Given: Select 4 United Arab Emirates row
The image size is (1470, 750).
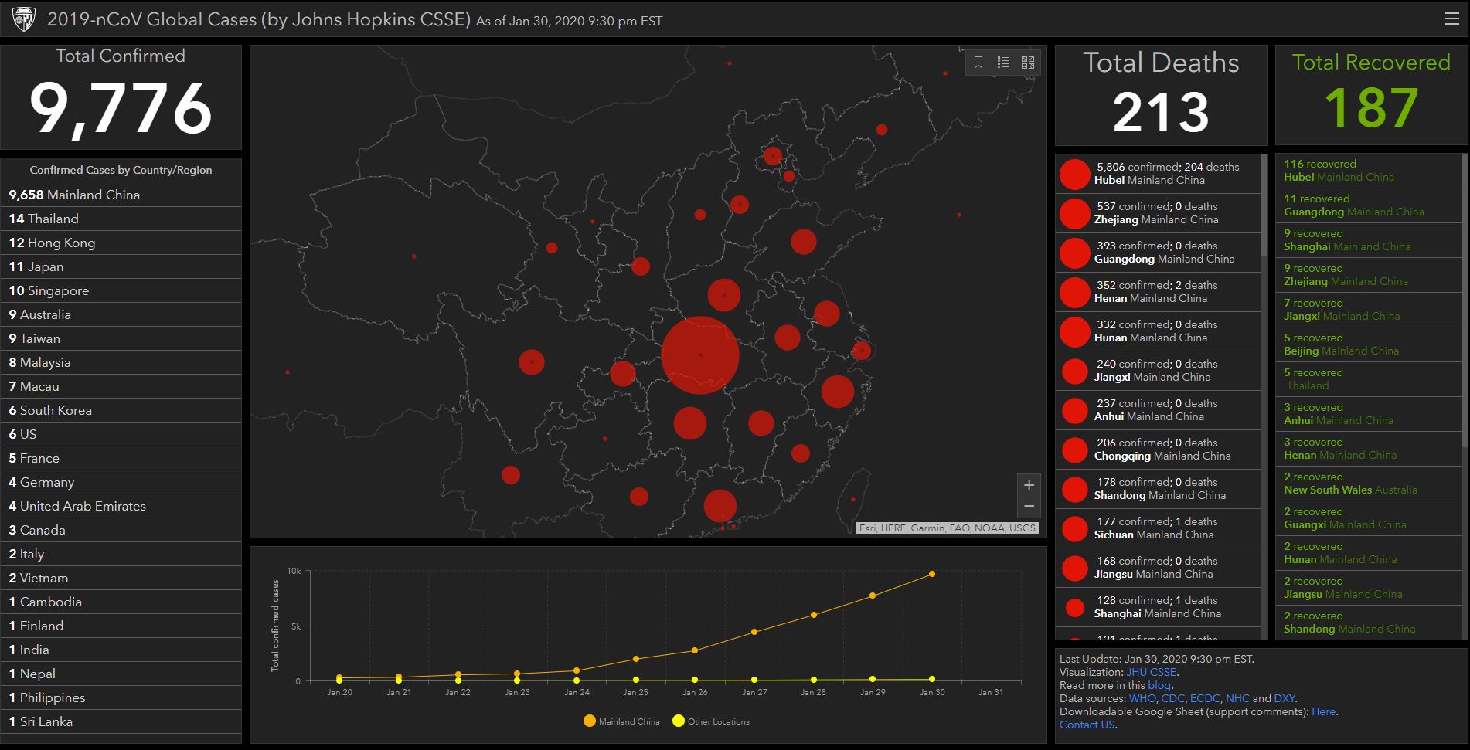Looking at the screenshot, I should pos(121,506).
